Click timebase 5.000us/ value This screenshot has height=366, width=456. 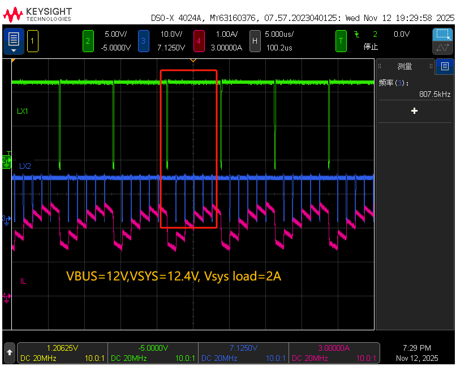(279, 34)
